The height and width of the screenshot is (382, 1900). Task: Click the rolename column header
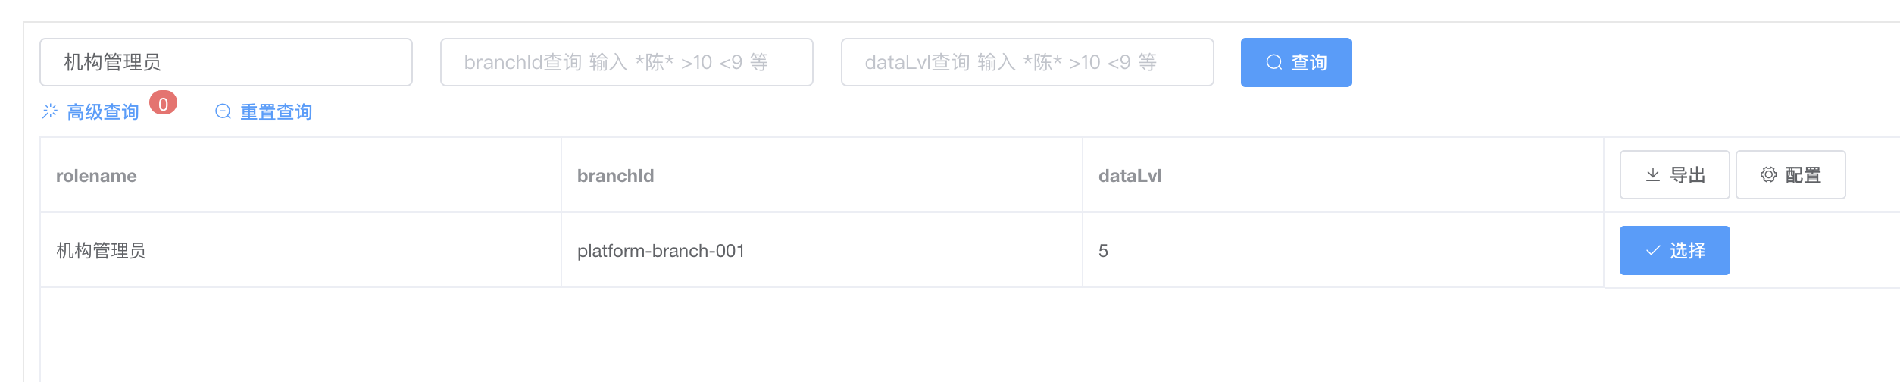(96, 176)
